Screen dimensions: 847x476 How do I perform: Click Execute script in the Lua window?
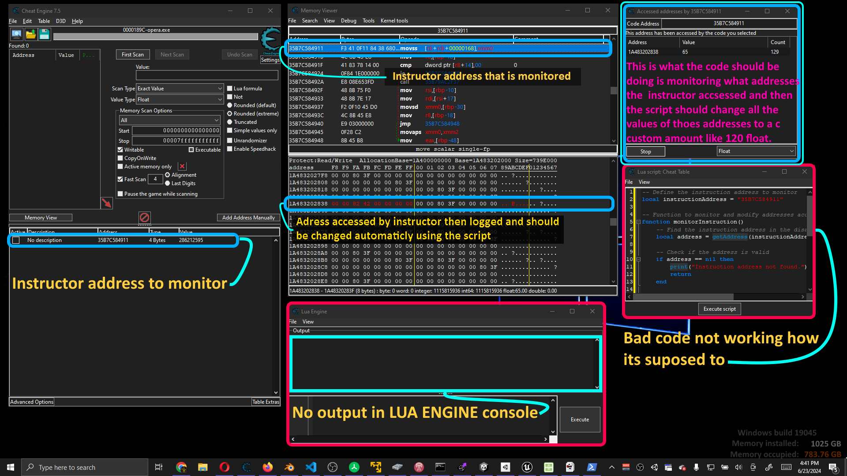[719, 309]
